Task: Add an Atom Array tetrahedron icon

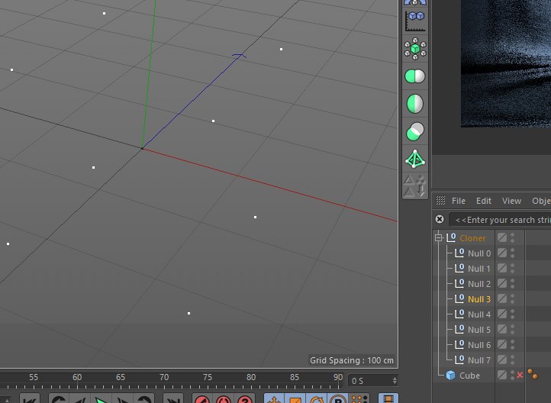Action: 415,160
